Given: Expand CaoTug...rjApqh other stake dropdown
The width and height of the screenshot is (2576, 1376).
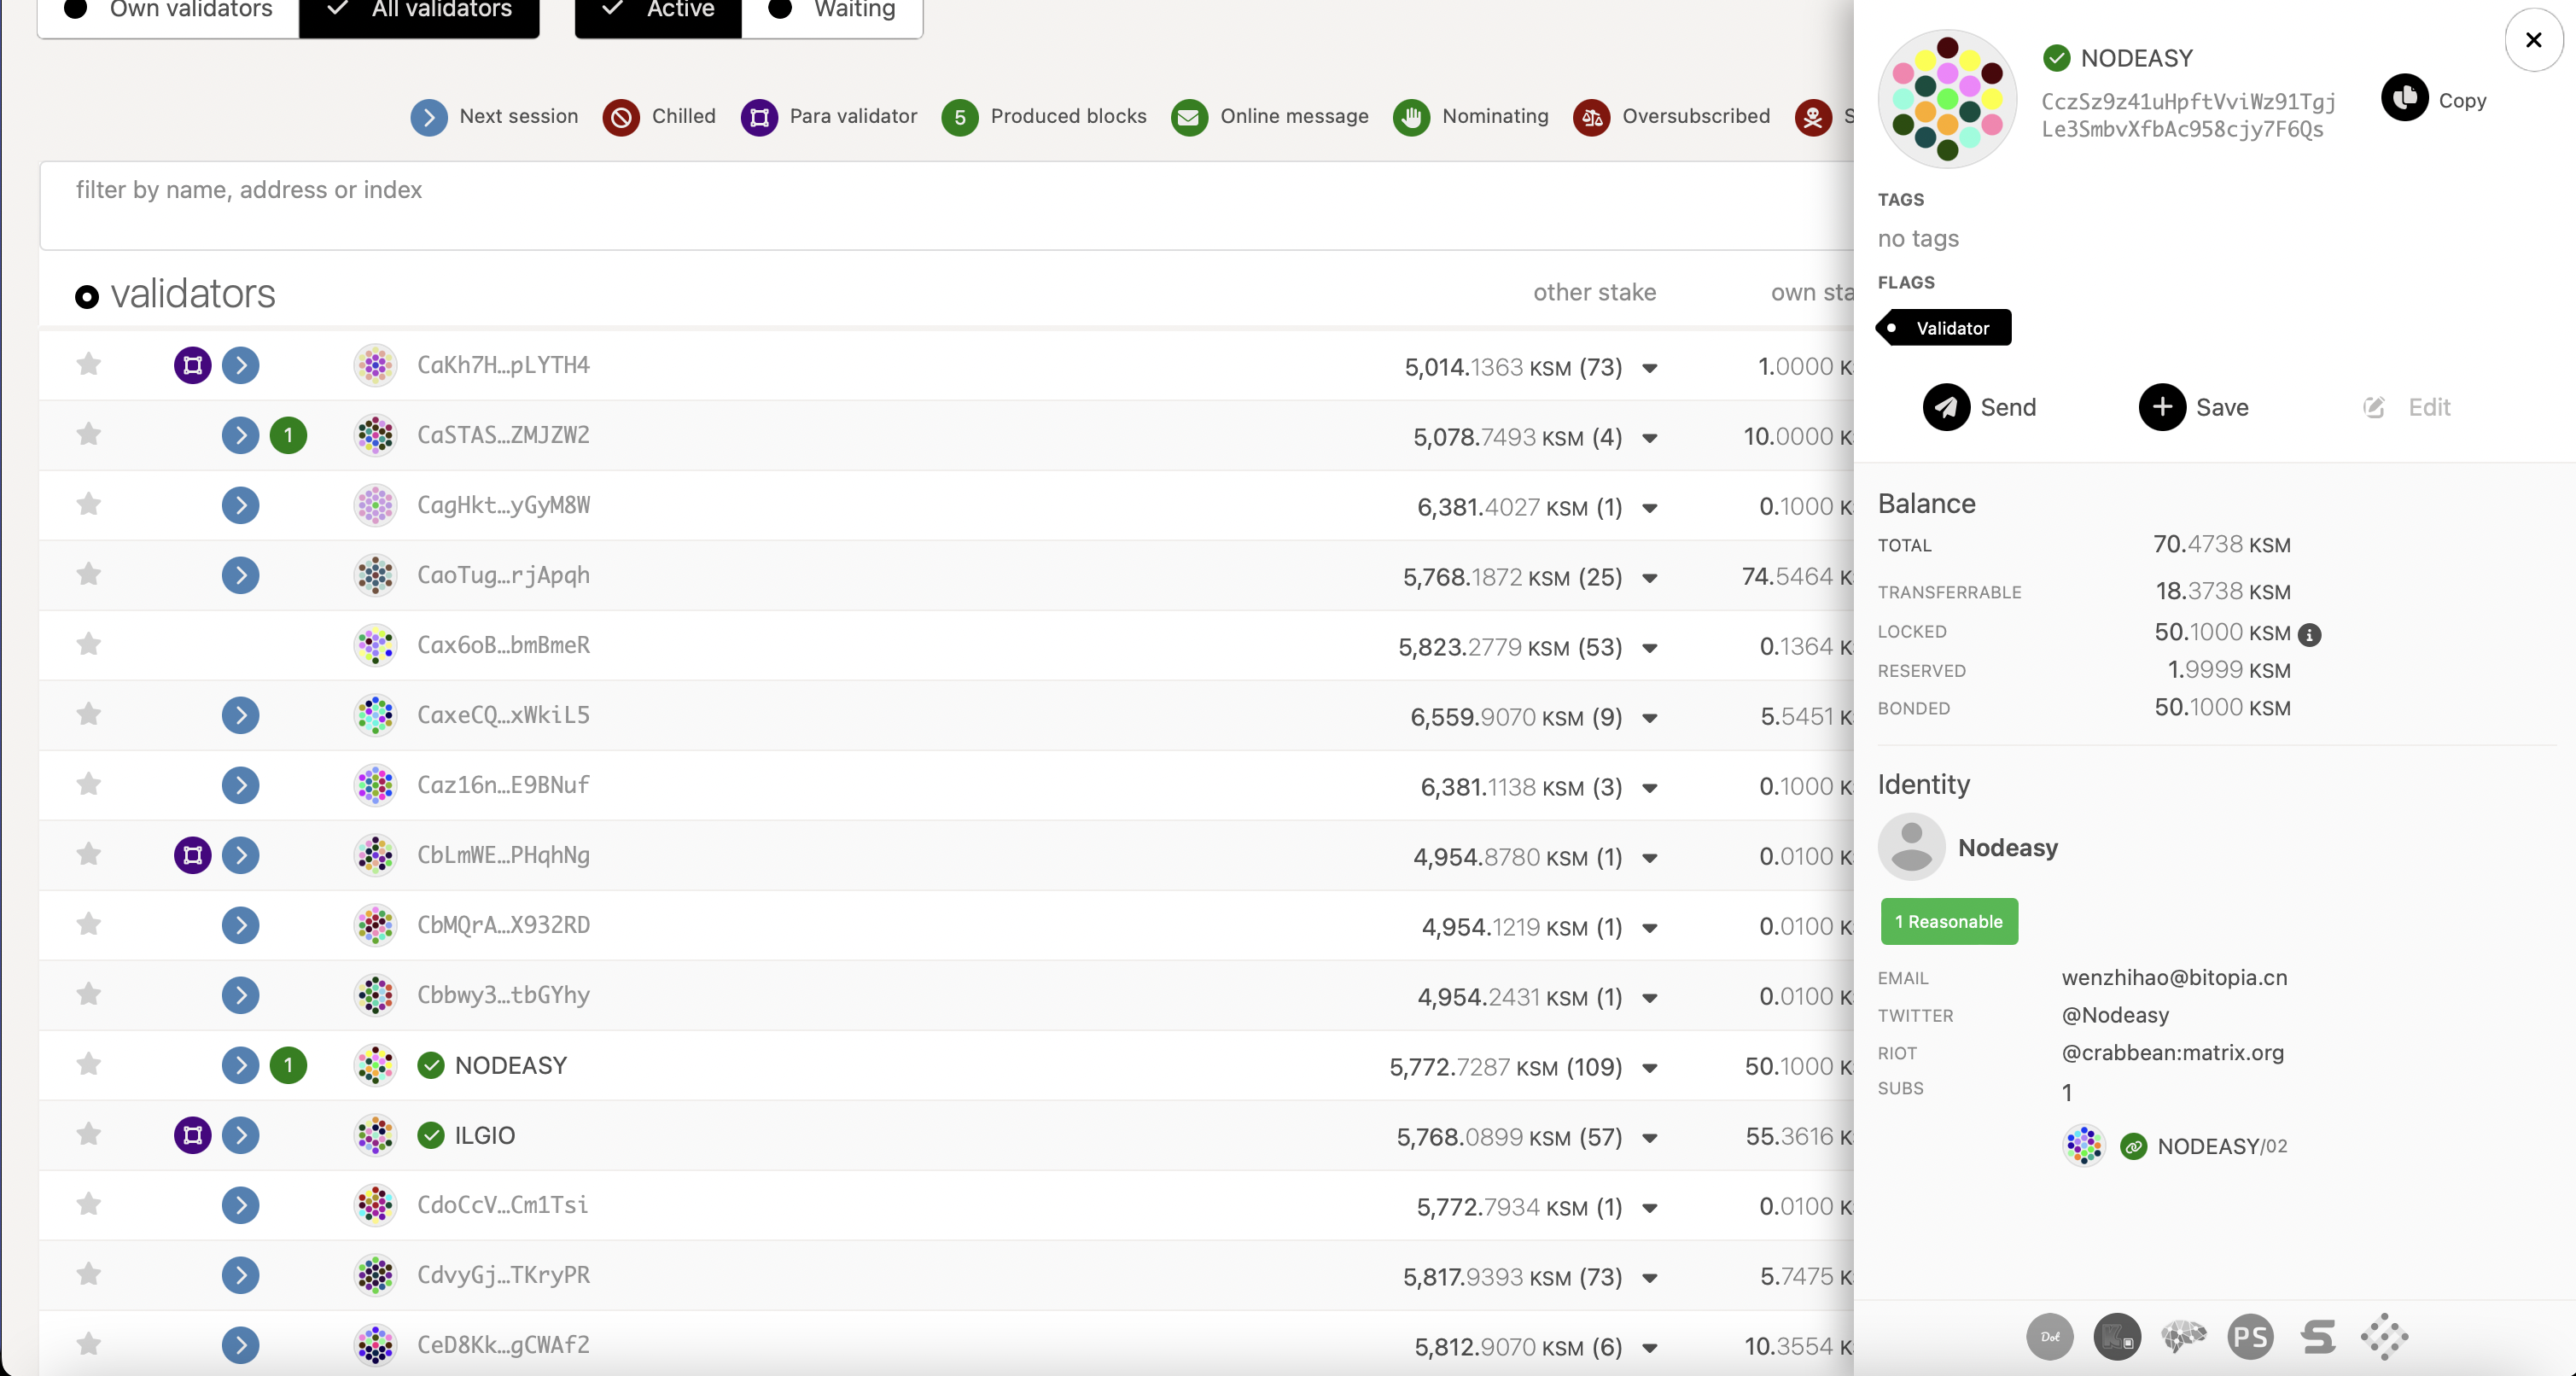Looking at the screenshot, I should click(1649, 578).
